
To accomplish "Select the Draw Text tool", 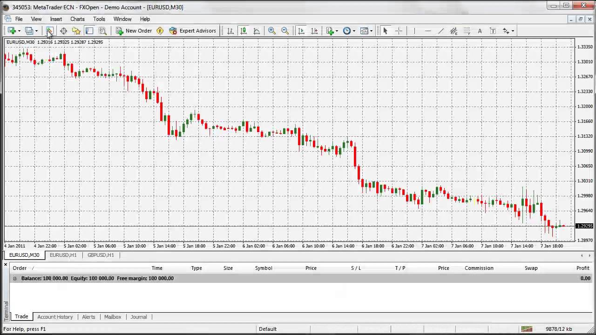I will tap(480, 31).
